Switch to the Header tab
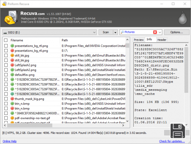This screenshot has width=191, height=144. click(162, 40)
